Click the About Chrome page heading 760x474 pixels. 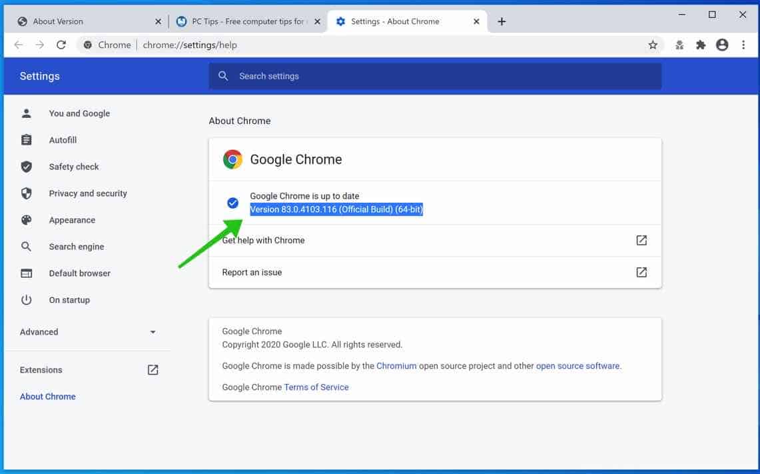(239, 121)
